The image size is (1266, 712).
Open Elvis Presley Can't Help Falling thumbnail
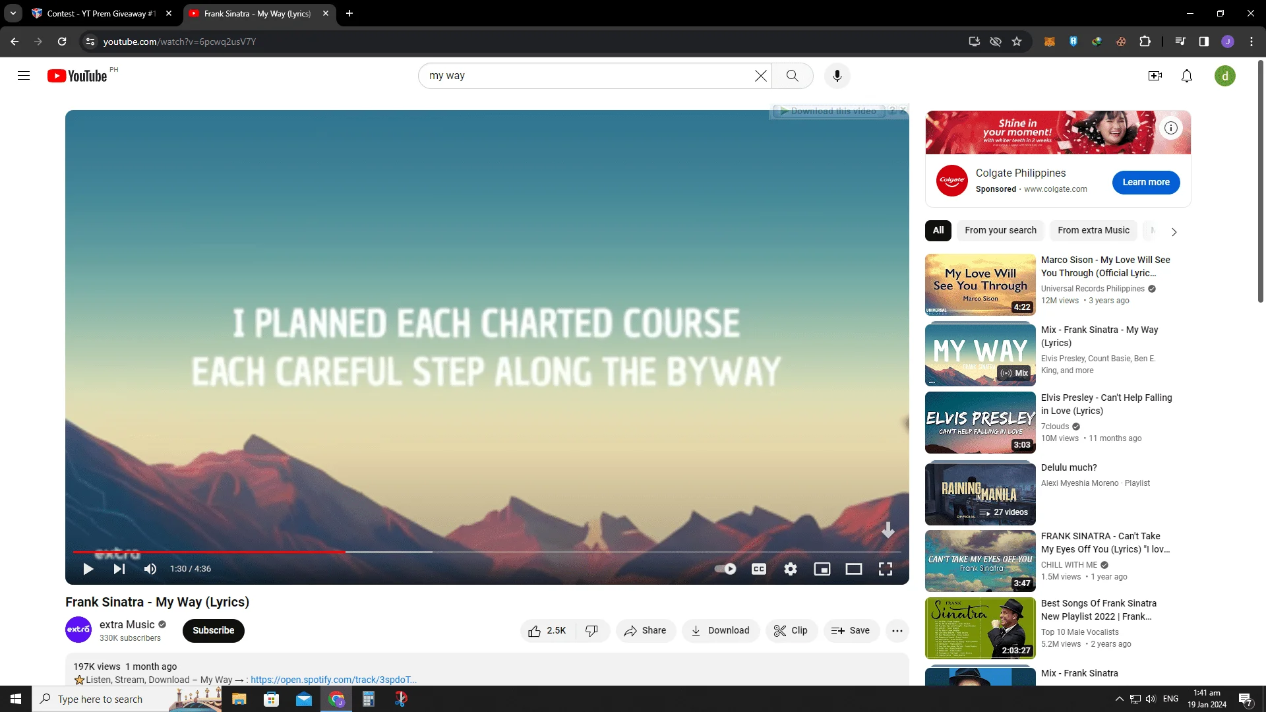[x=980, y=423]
